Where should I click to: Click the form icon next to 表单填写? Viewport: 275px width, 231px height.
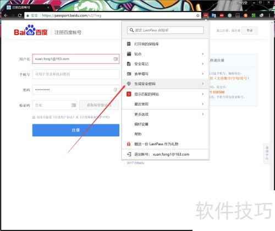[129, 74]
